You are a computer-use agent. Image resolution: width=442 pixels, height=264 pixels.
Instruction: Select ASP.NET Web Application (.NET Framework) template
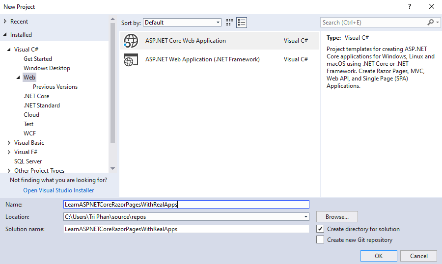220,59
